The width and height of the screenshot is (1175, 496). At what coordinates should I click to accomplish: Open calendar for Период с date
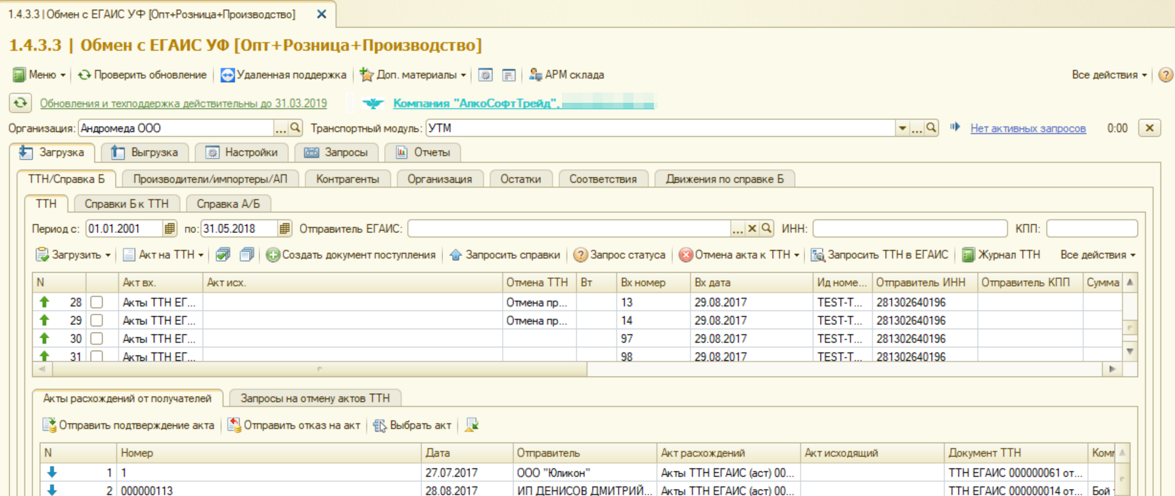tap(169, 229)
